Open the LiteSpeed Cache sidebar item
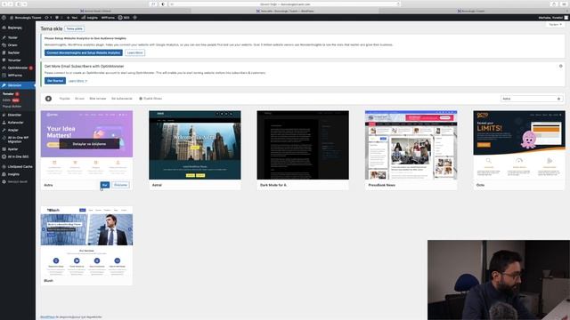 (20, 166)
